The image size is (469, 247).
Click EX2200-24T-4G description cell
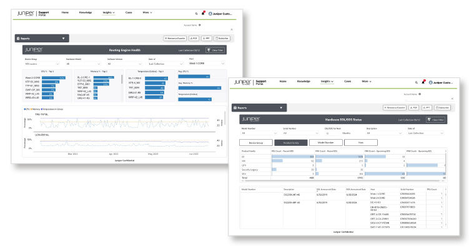coord(292,195)
